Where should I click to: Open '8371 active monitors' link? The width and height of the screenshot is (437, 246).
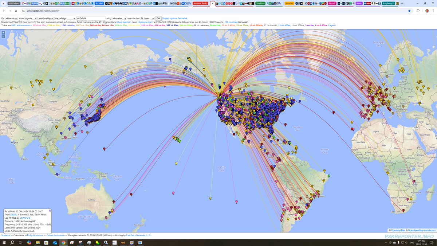[21, 26]
